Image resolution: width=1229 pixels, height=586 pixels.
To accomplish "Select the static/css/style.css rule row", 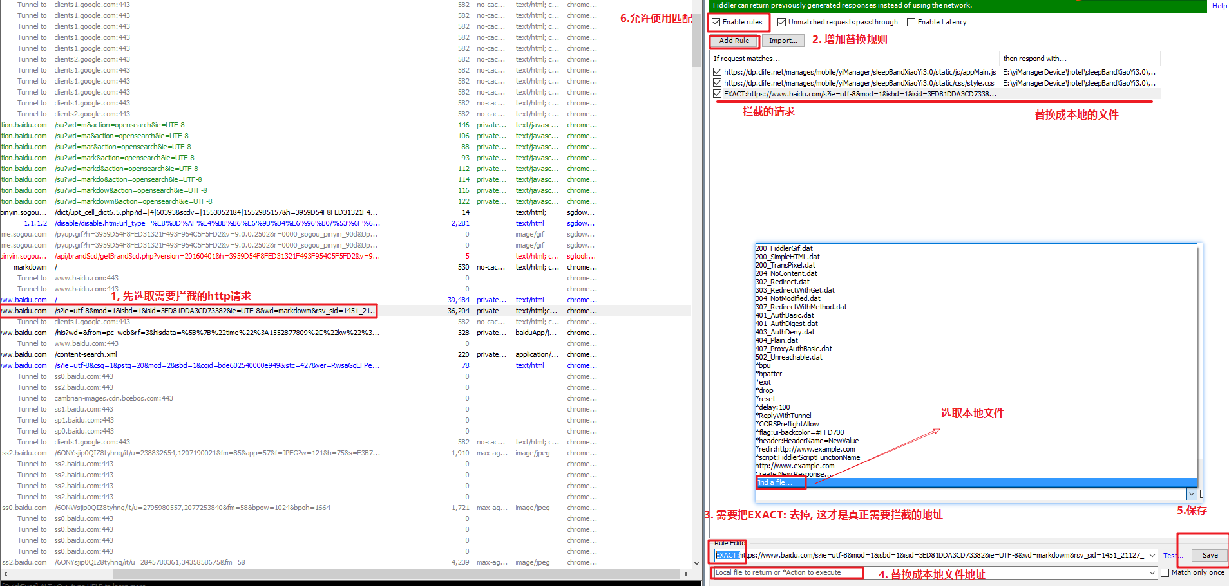I will pos(935,83).
